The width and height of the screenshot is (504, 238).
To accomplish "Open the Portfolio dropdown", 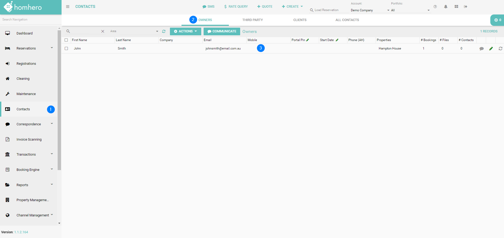I will (x=410, y=10).
